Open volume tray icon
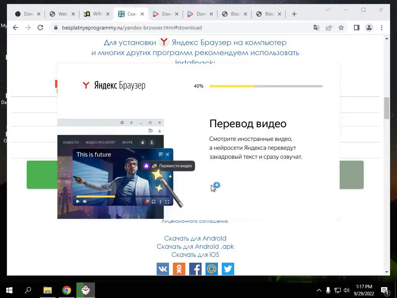 [x=347, y=290]
